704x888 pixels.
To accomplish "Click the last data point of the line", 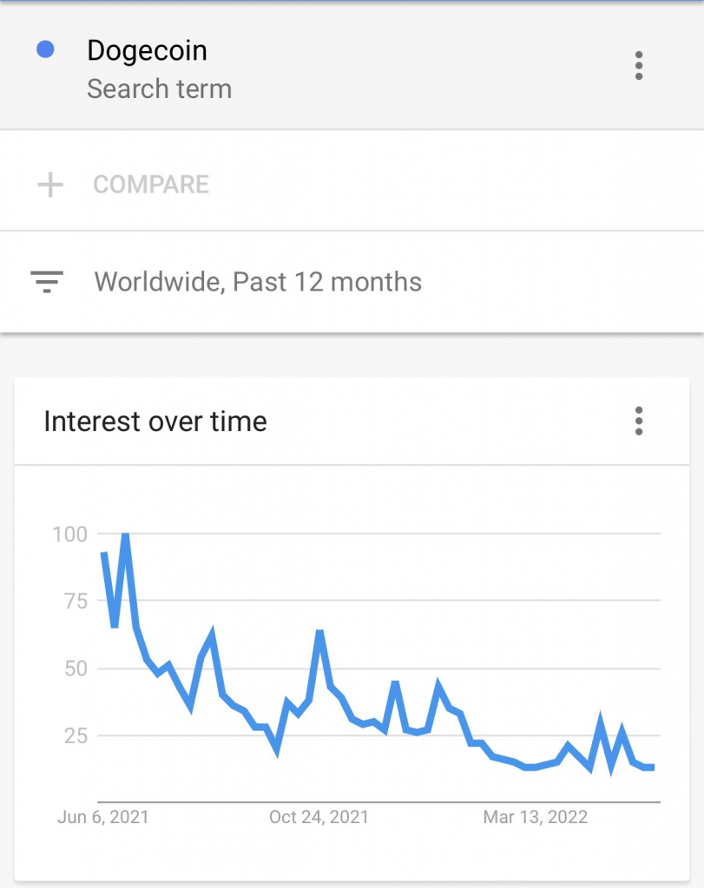I will (x=653, y=767).
